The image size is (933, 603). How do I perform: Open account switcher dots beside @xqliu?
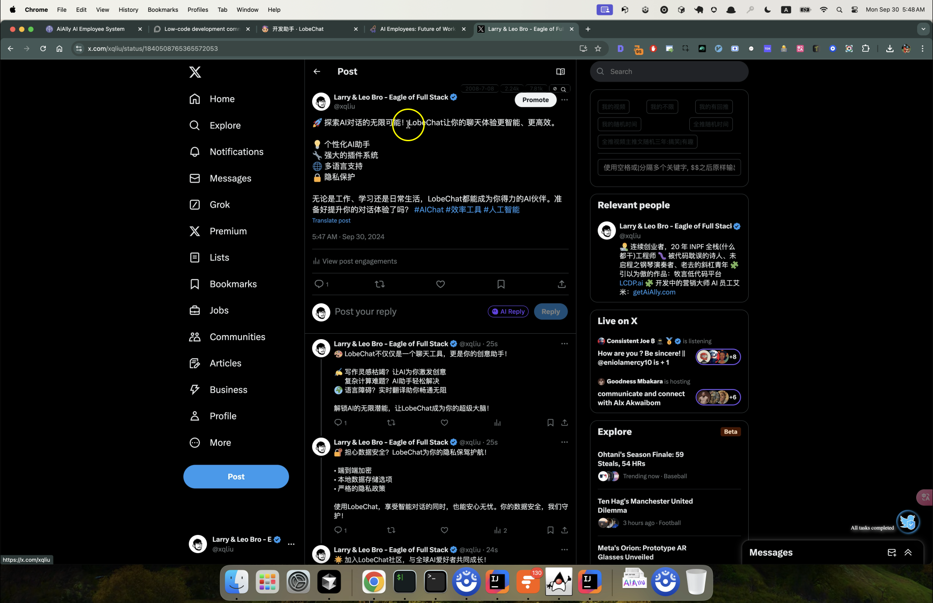click(x=291, y=544)
